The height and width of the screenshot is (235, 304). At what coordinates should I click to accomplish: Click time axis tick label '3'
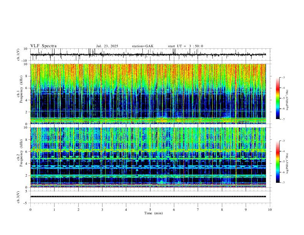coord(102,210)
